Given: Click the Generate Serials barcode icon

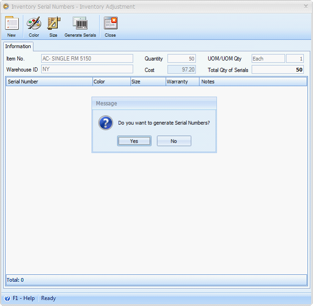Looking at the screenshot, I should click(x=80, y=23).
